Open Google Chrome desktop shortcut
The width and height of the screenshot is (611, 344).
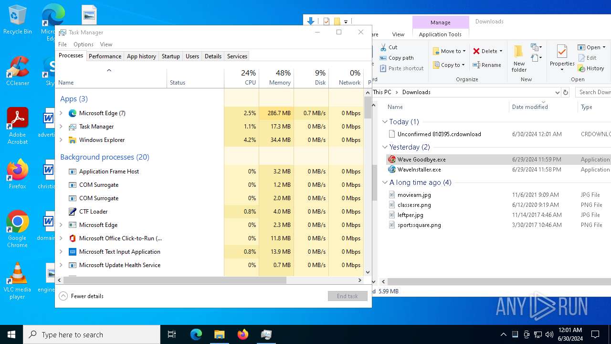pos(18,229)
